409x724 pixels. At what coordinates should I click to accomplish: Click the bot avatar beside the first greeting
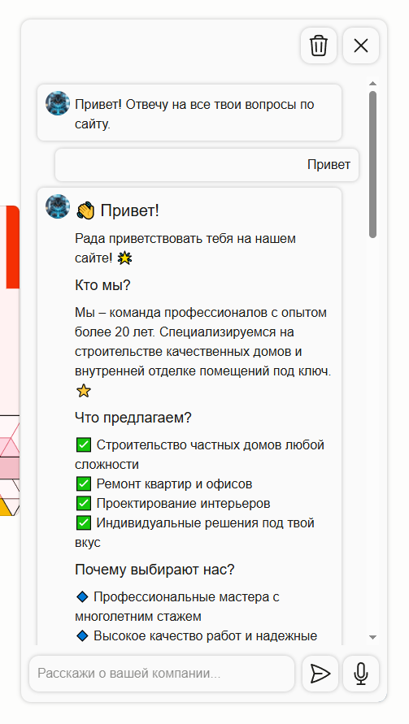(x=58, y=103)
